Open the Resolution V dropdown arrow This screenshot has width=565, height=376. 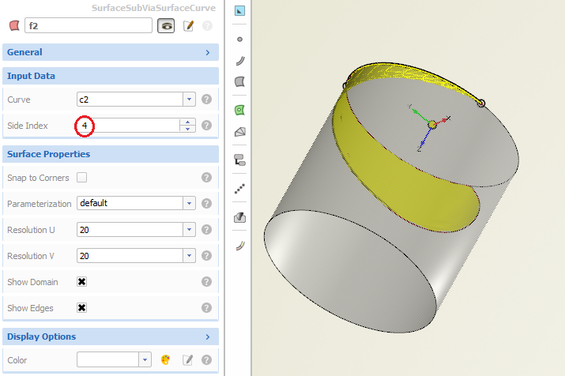point(189,255)
